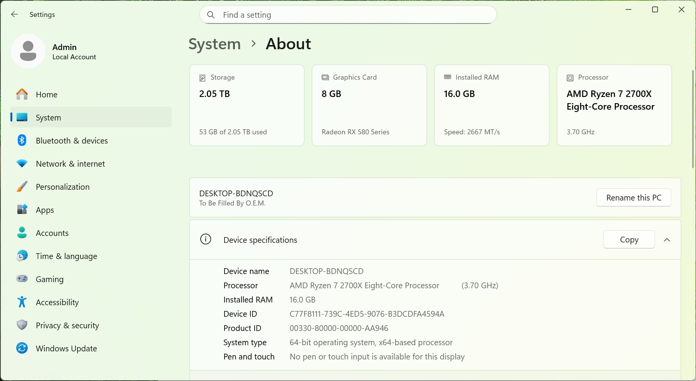Screen dimensions: 696x381
Task: Select the Product ID value 00330-80000-00000-AA946
Action: pyautogui.click(x=339, y=328)
